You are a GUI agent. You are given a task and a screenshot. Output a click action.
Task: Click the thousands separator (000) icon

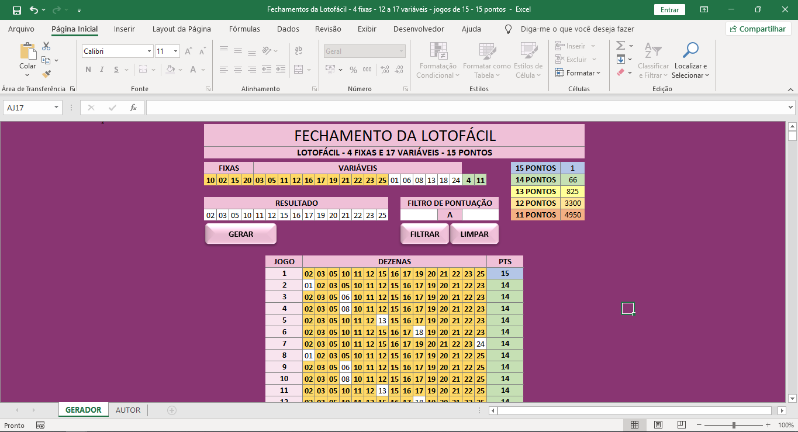(x=367, y=70)
